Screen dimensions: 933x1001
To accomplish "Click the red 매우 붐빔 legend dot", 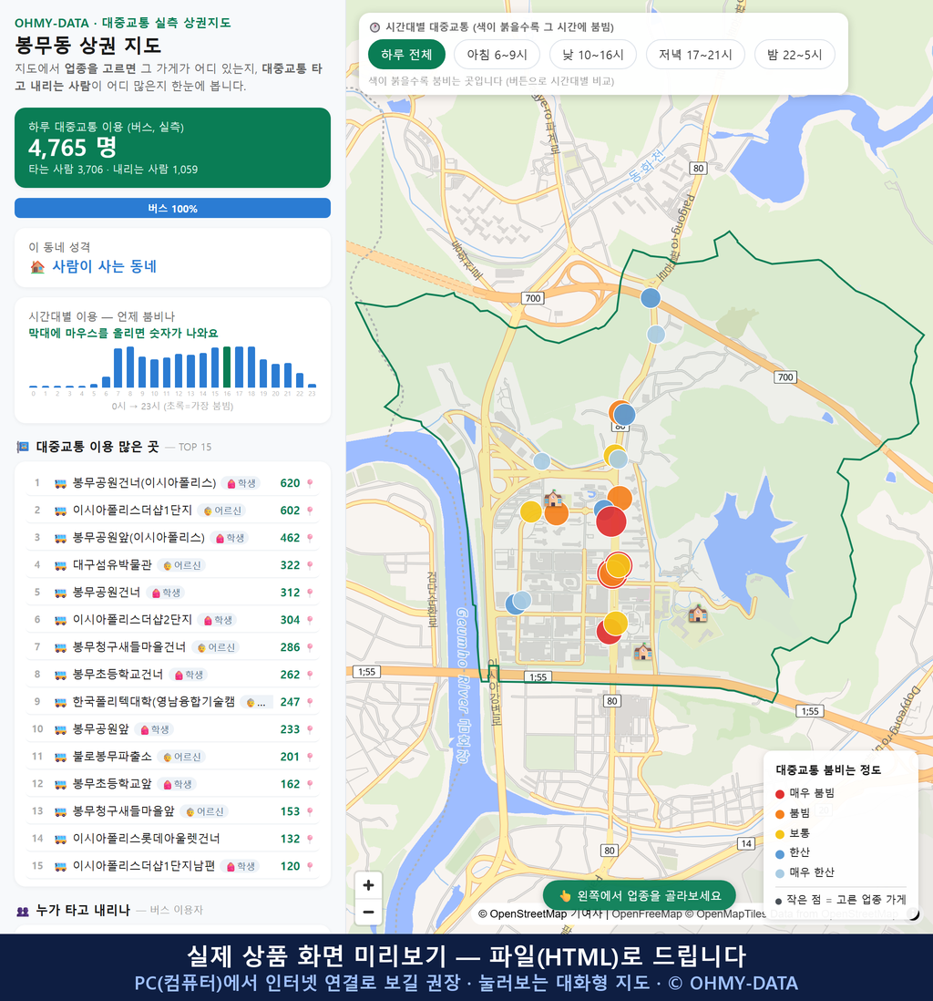I will tap(780, 793).
